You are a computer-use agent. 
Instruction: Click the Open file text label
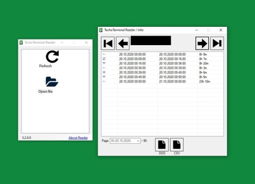45,91
